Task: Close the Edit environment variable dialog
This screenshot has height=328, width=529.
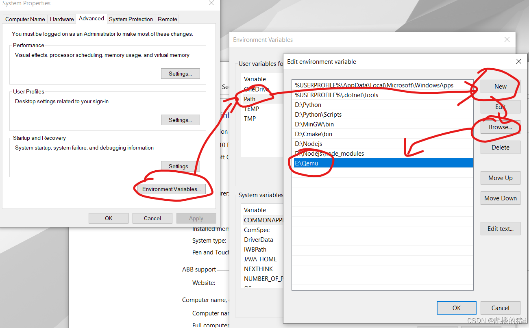Action: [518, 62]
